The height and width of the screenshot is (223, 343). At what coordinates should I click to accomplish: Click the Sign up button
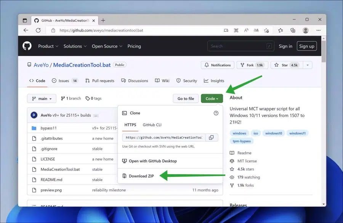pos(307,46)
